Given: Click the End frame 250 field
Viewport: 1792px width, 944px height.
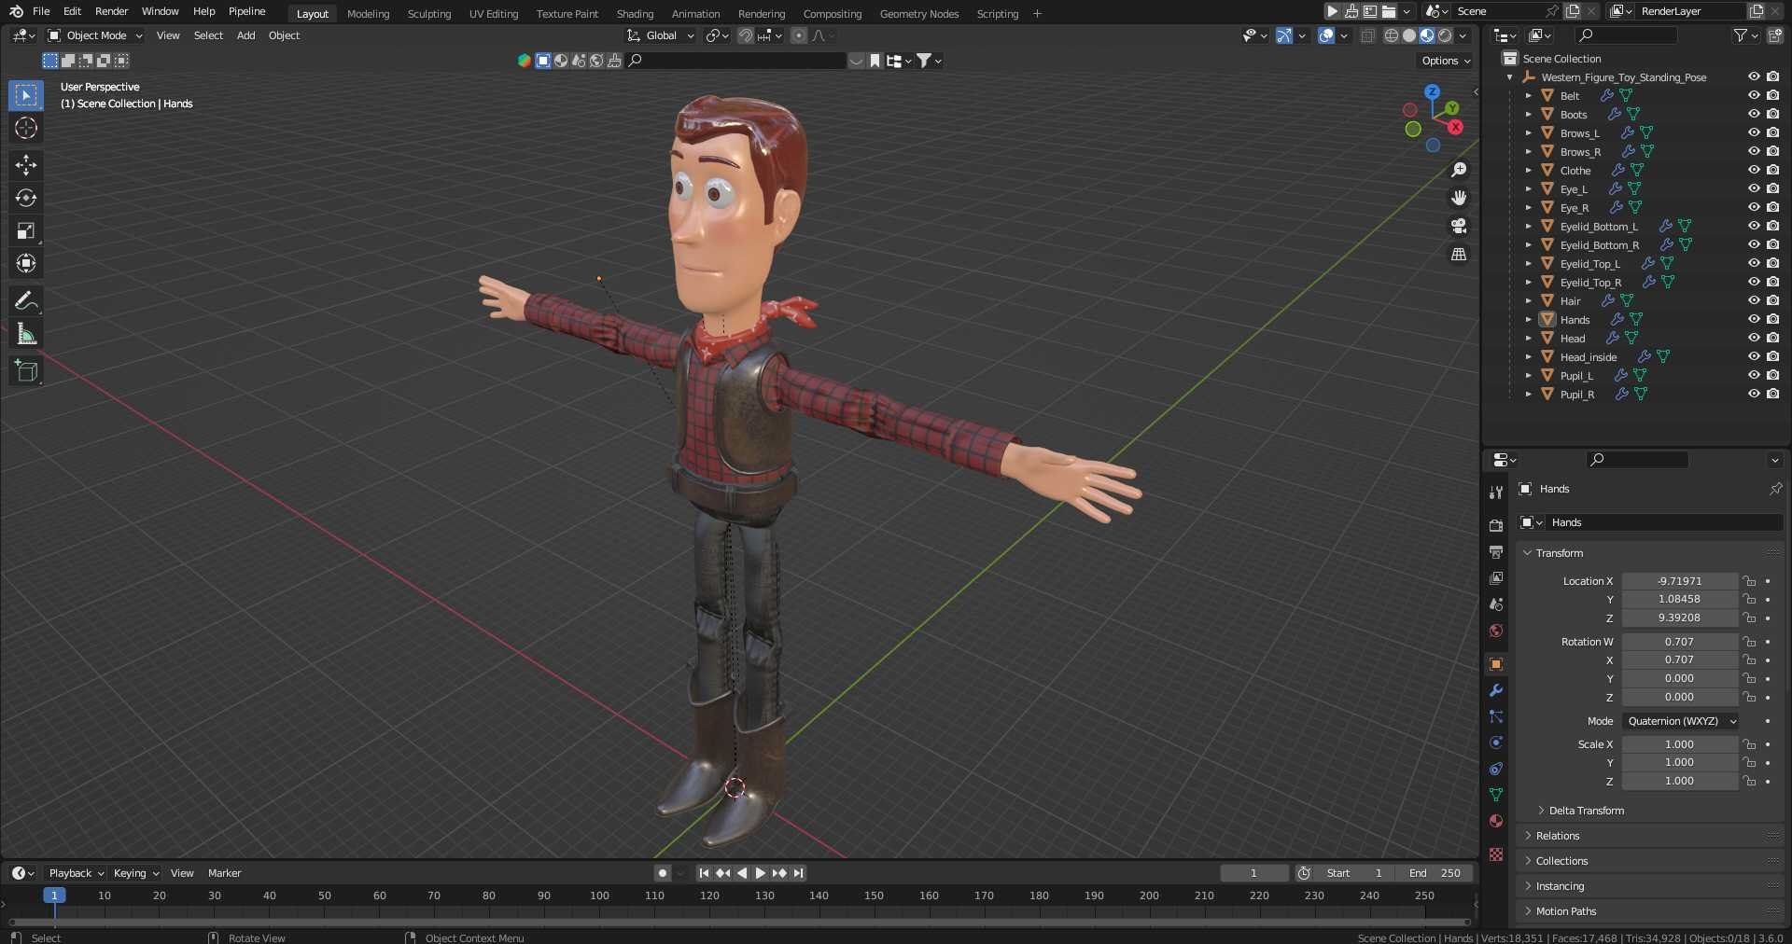Looking at the screenshot, I should tap(1435, 873).
